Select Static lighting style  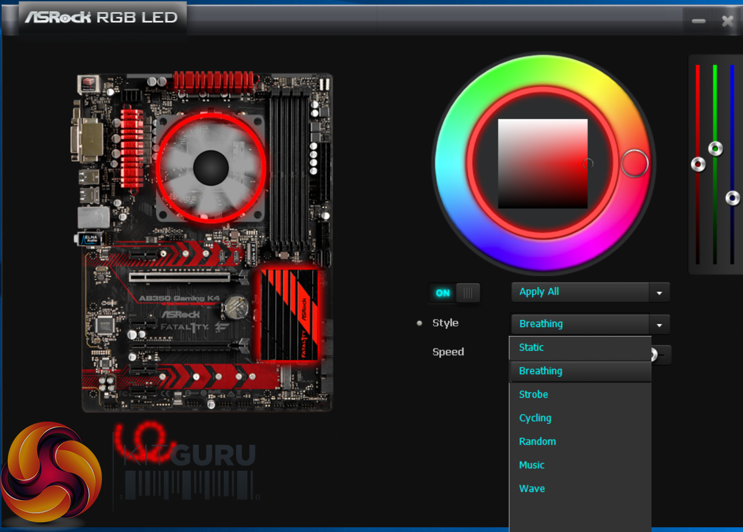[x=580, y=347]
